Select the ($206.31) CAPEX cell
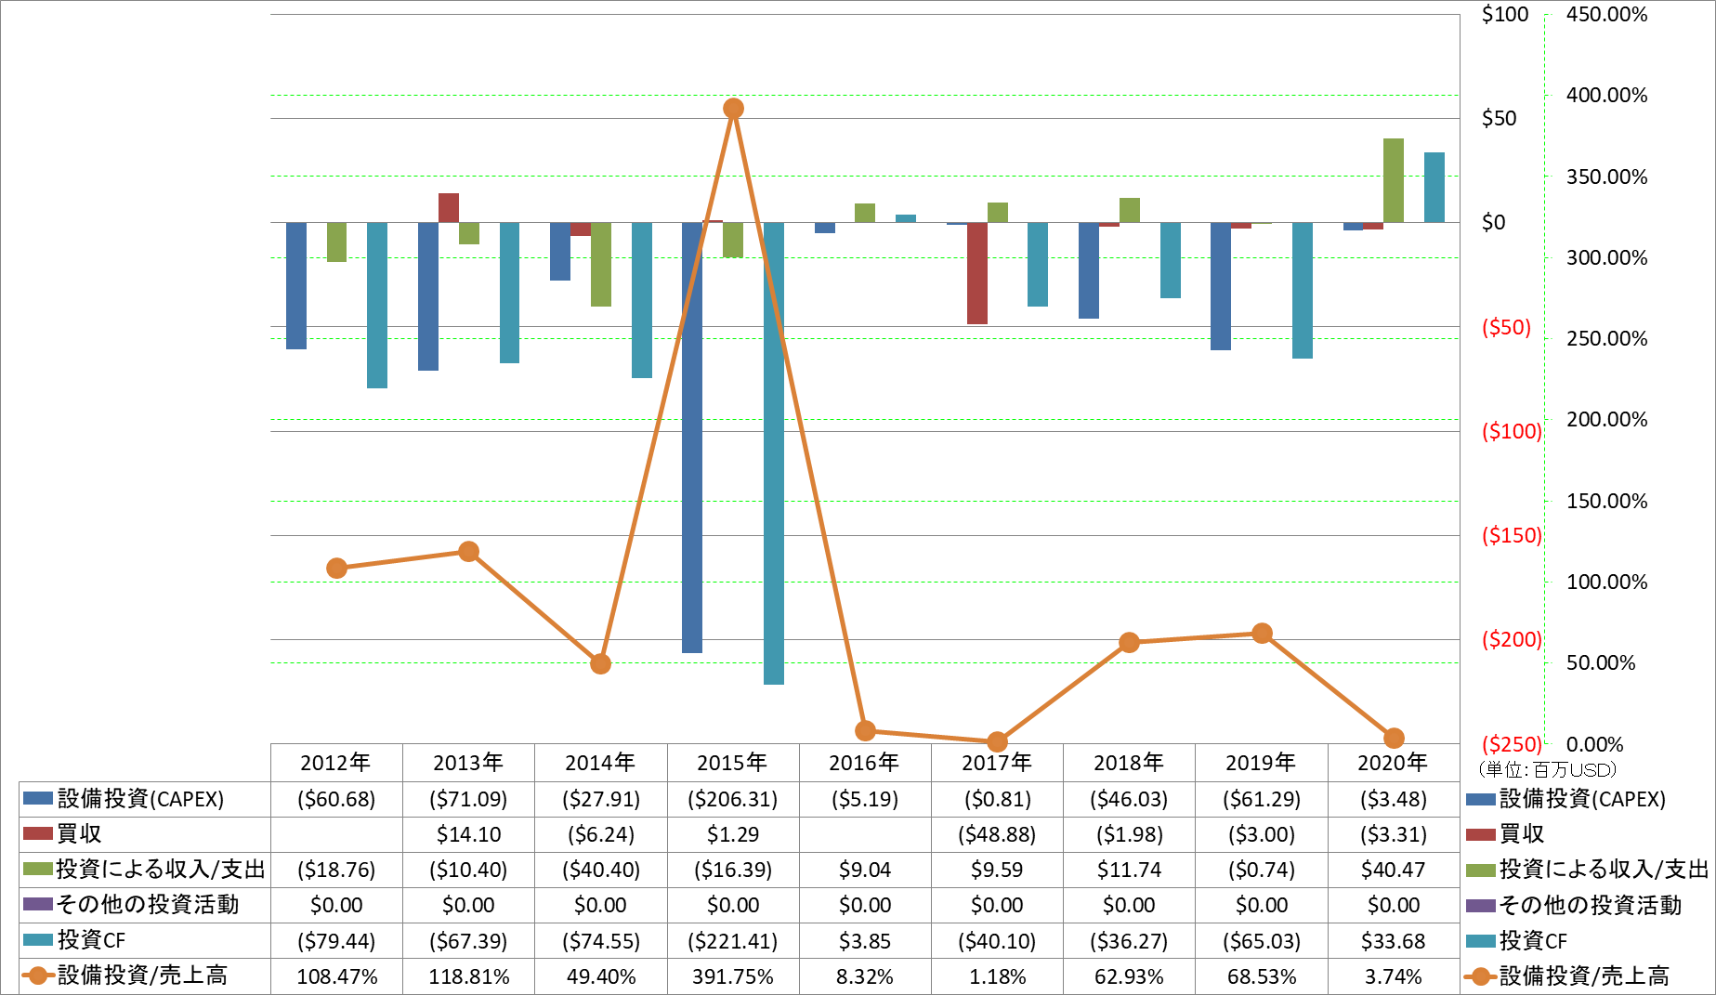Viewport: 1716px width, 995px height. point(732,799)
